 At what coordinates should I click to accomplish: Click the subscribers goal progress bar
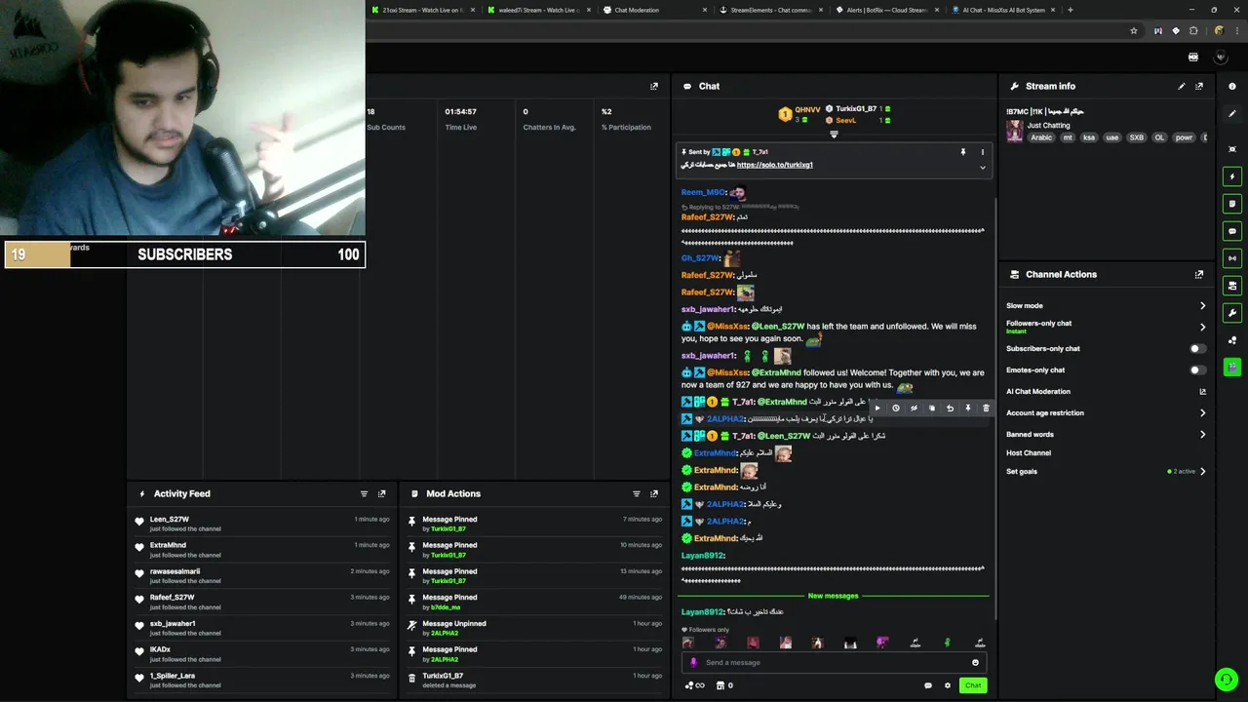click(x=184, y=254)
